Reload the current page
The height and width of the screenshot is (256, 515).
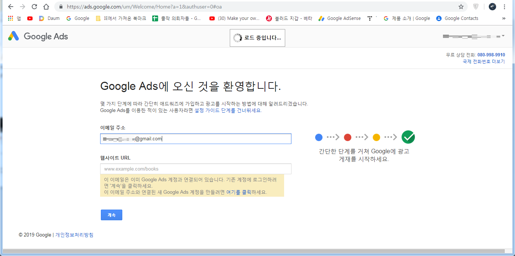(34, 7)
